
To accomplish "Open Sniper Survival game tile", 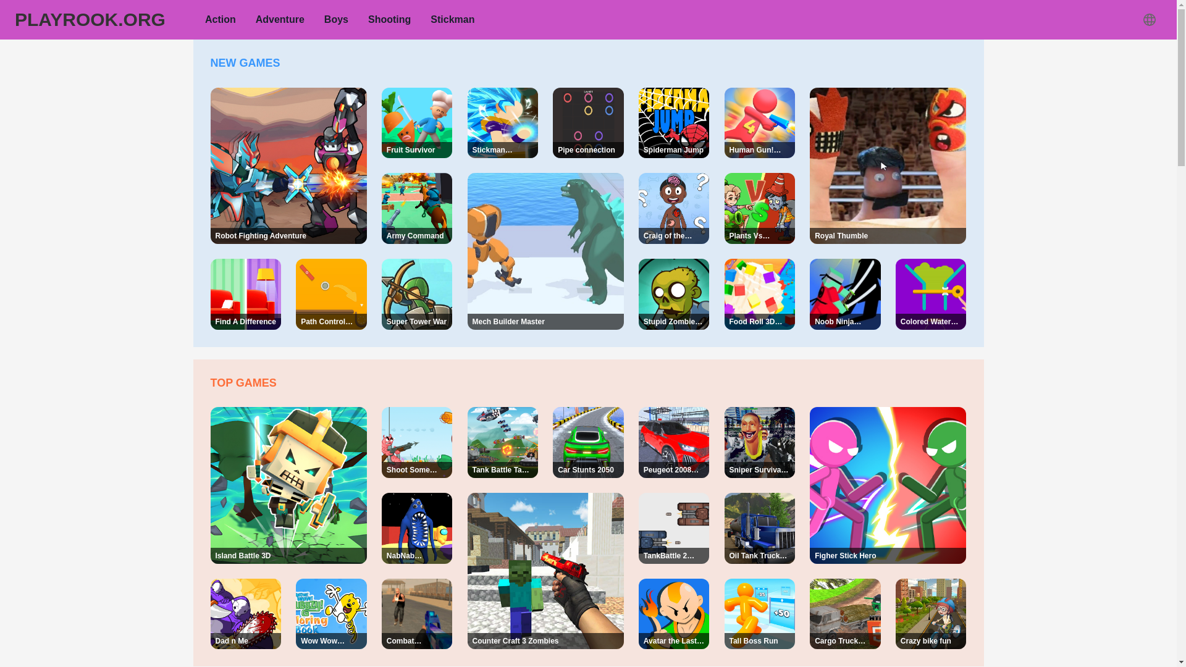I will [x=760, y=442].
